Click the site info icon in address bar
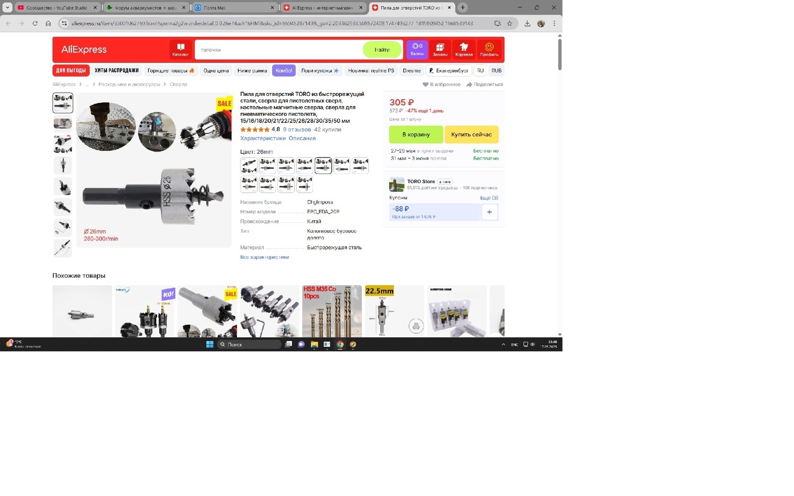The height and width of the screenshot is (496, 794). [x=64, y=23]
